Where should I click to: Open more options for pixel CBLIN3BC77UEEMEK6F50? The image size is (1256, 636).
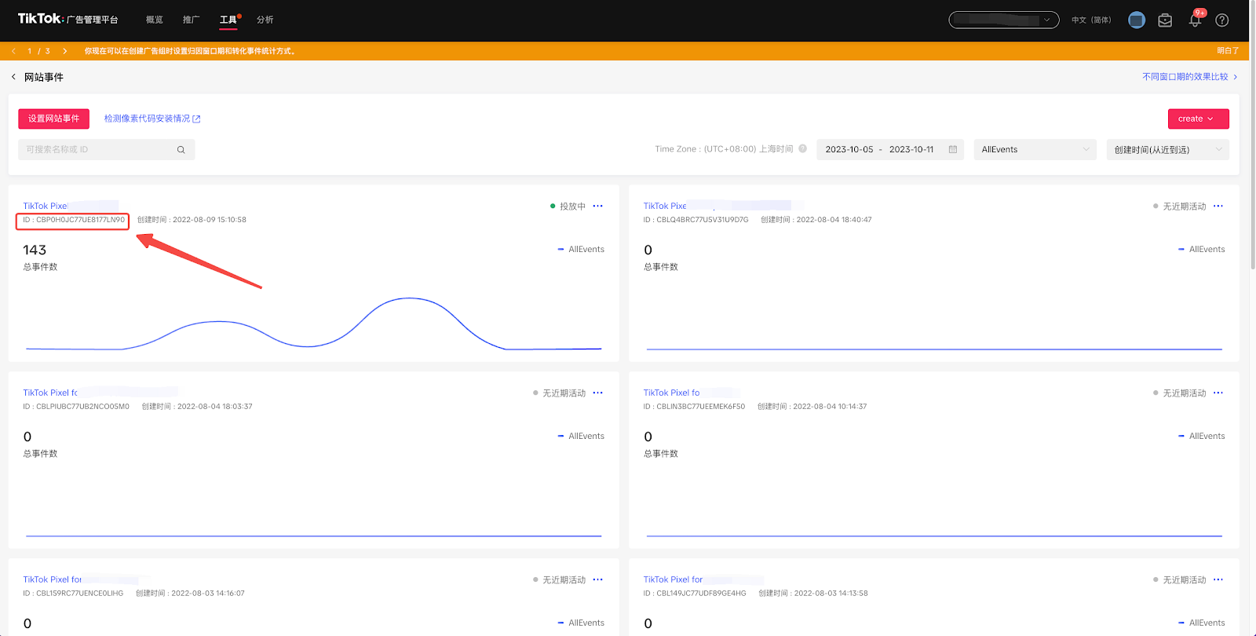[x=1218, y=393]
